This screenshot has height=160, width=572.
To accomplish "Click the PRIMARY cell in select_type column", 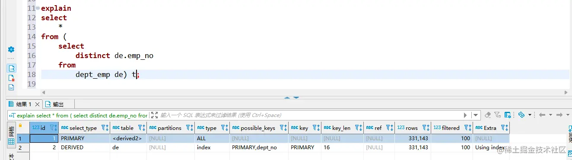I will (85, 138).
